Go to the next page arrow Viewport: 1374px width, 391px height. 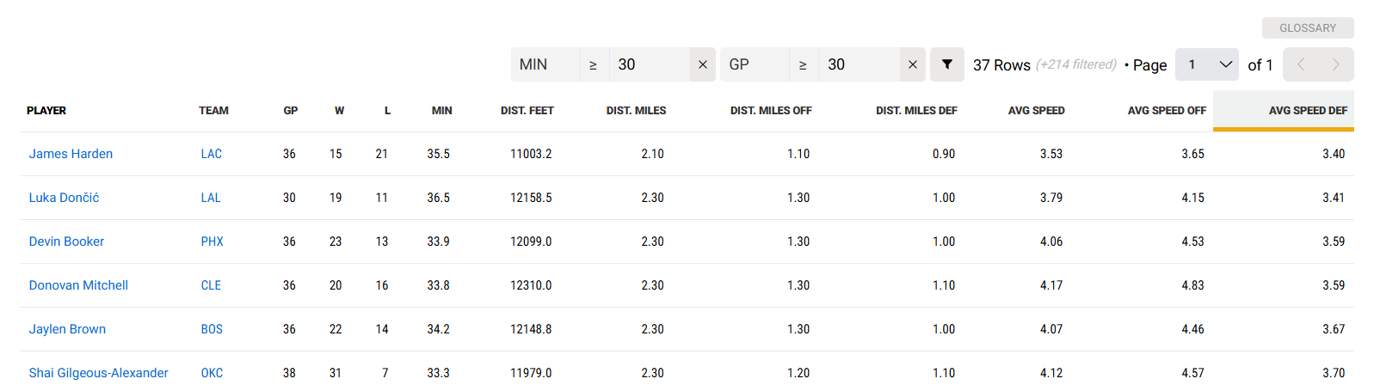pyautogui.click(x=1335, y=64)
